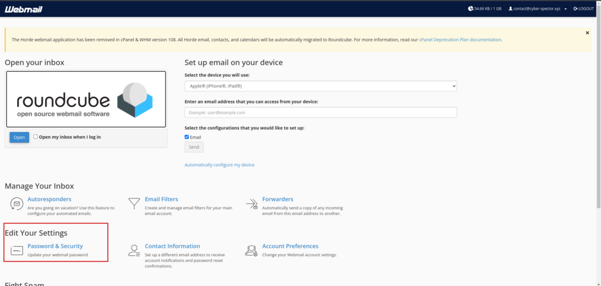Click the 54.66 KB / 1 GB usage text
Screen dimensions: 601x286
488,8
